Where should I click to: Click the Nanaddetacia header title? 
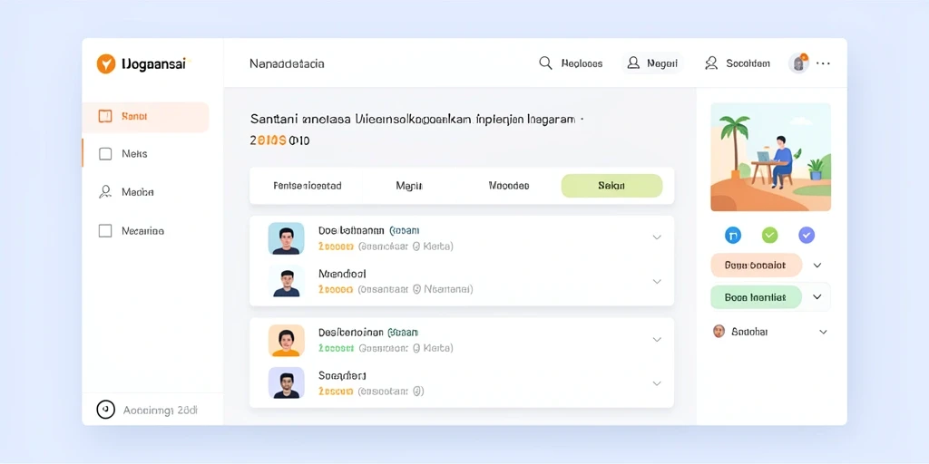click(x=287, y=63)
